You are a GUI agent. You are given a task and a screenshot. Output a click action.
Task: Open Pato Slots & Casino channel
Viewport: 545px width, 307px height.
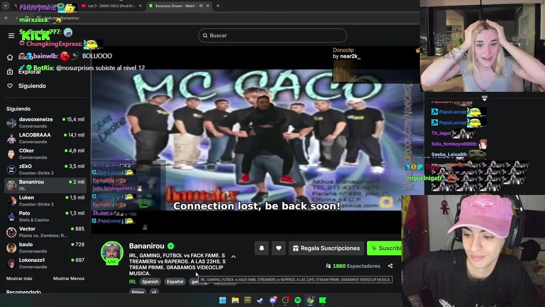(45, 216)
